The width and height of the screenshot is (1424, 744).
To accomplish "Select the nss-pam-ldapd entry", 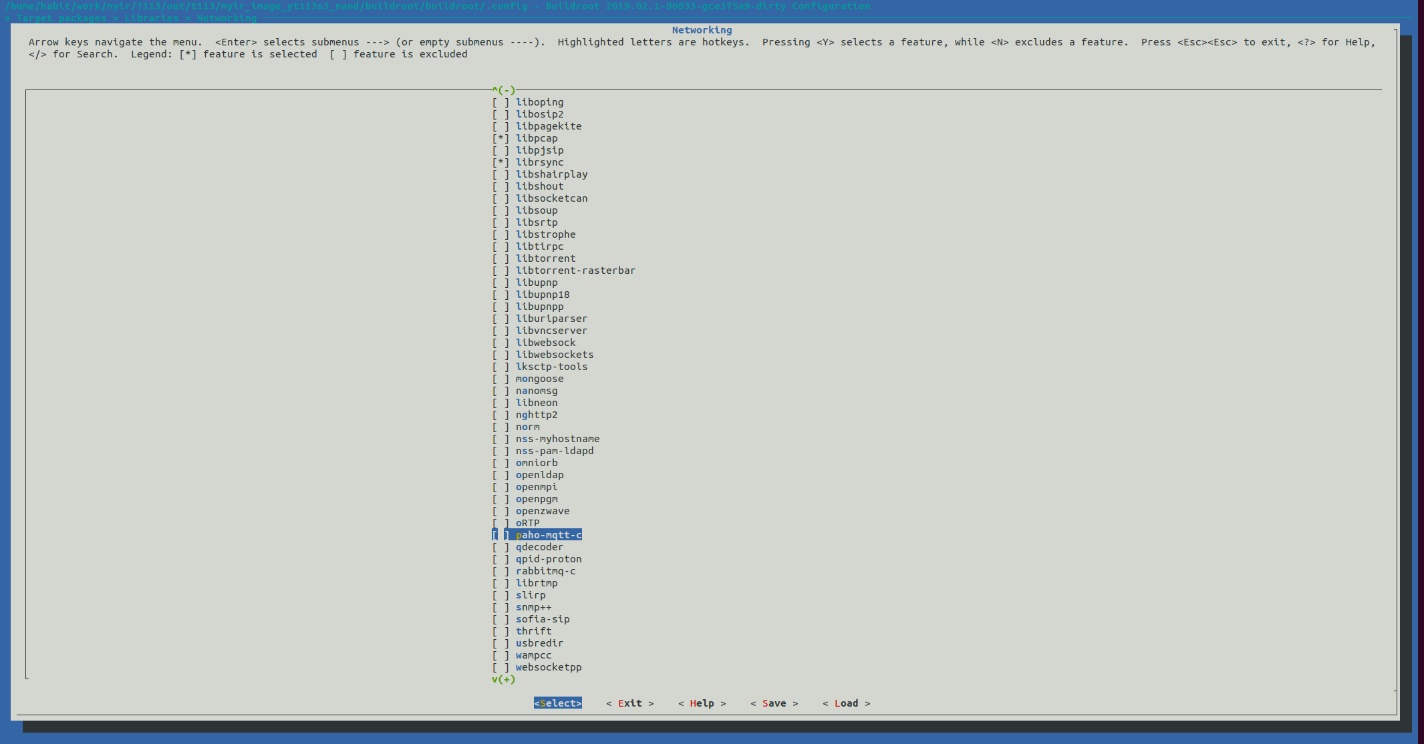I will [554, 451].
